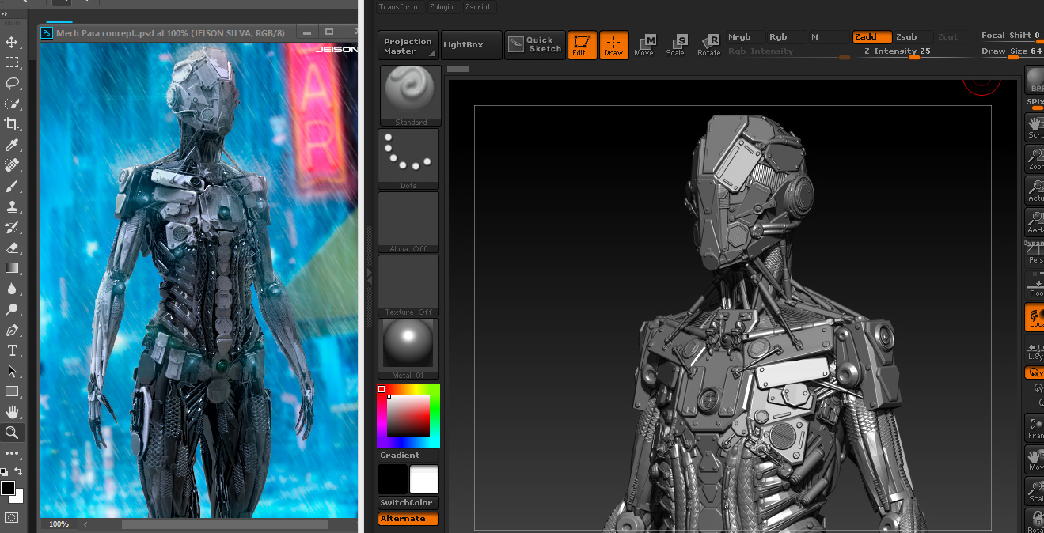Image resolution: width=1044 pixels, height=533 pixels.
Task: Click the Photoshop horizontal scrollbar
Action: [x=224, y=524]
